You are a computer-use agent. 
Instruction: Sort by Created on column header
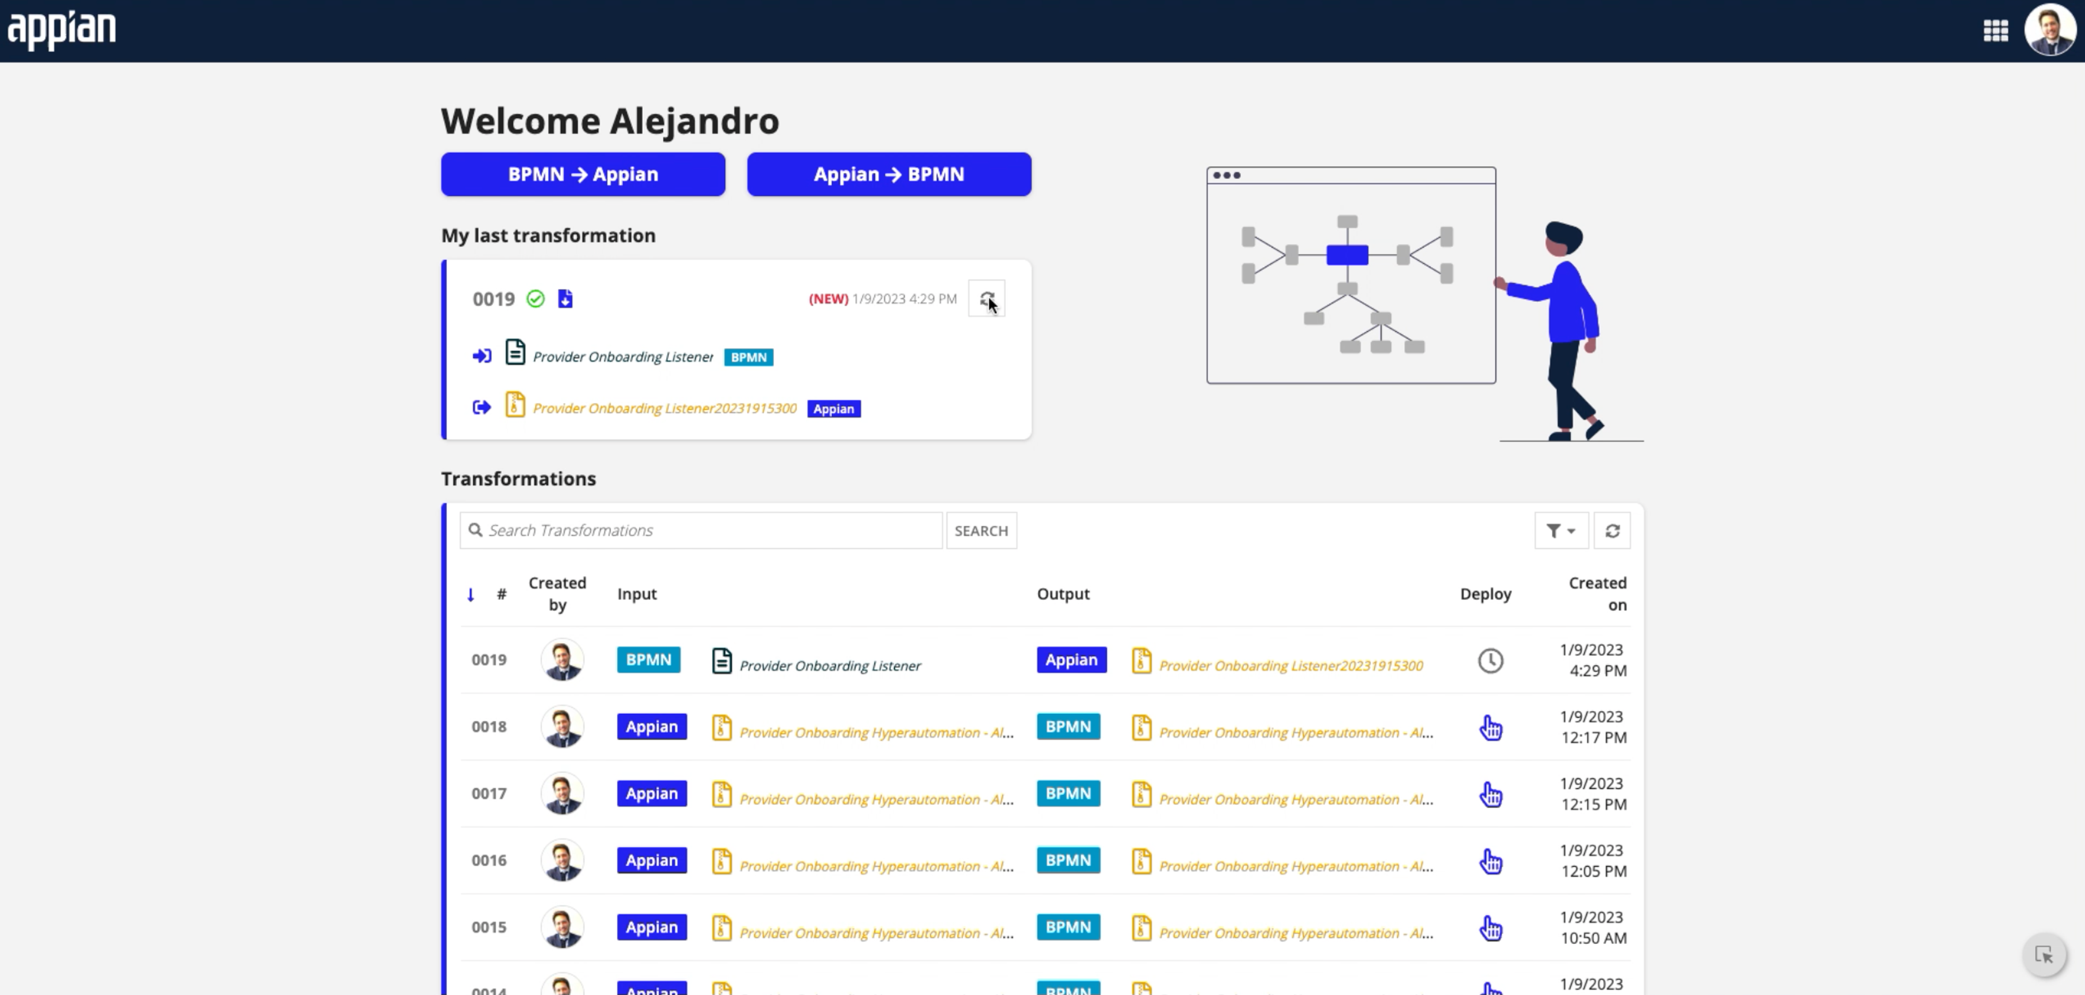click(1597, 594)
